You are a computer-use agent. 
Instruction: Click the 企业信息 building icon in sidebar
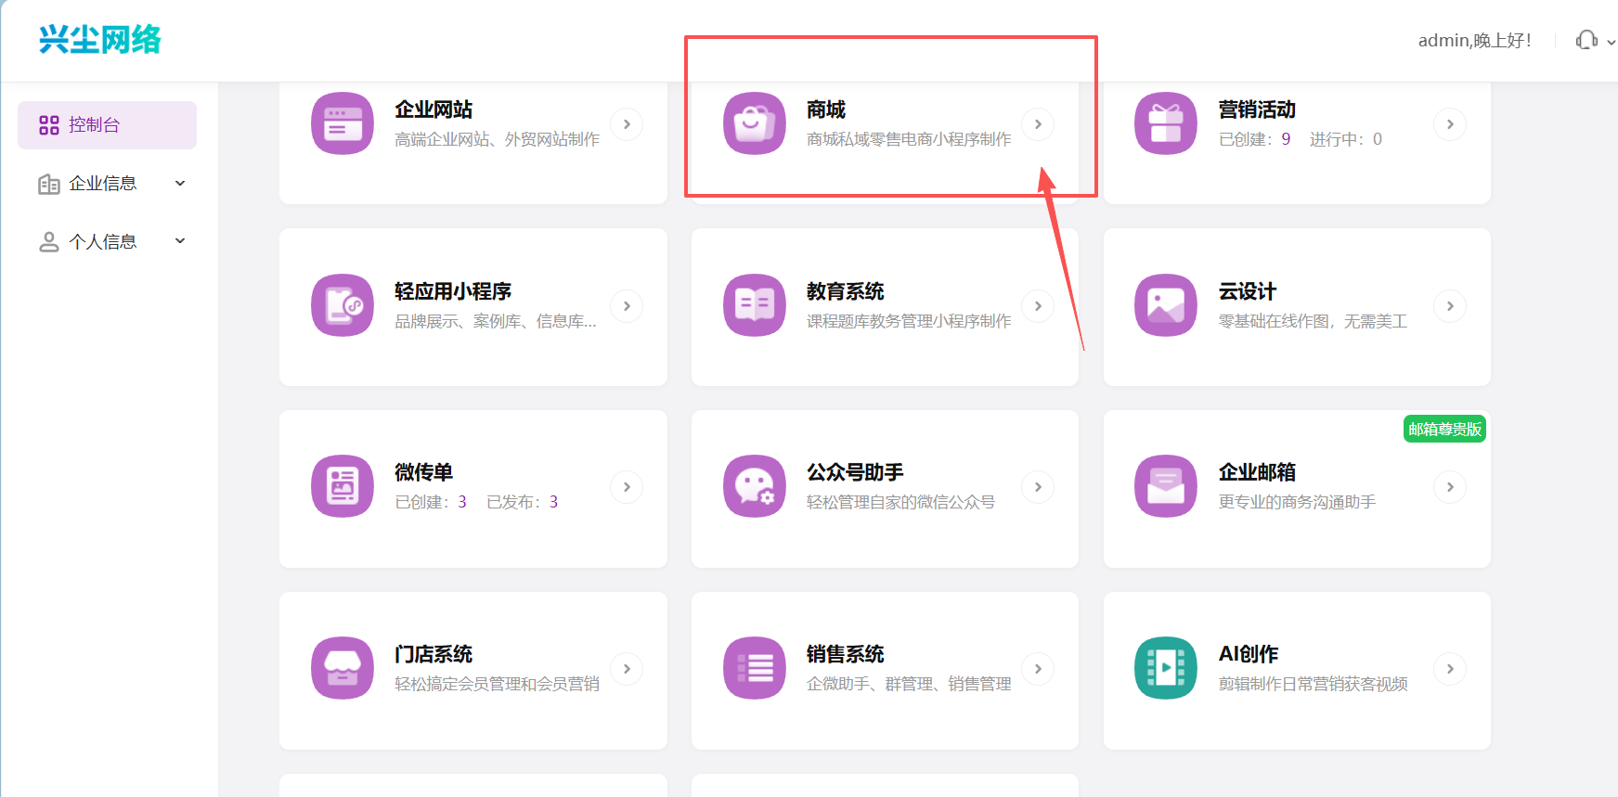click(x=49, y=184)
